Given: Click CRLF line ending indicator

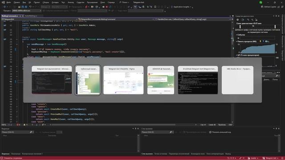Looking at the screenshot, I should click(x=230, y=125).
